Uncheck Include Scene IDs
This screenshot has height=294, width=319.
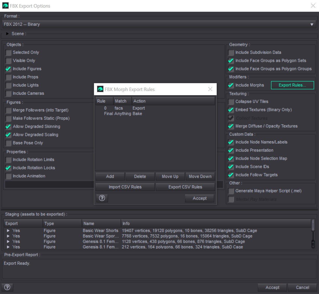231,167
